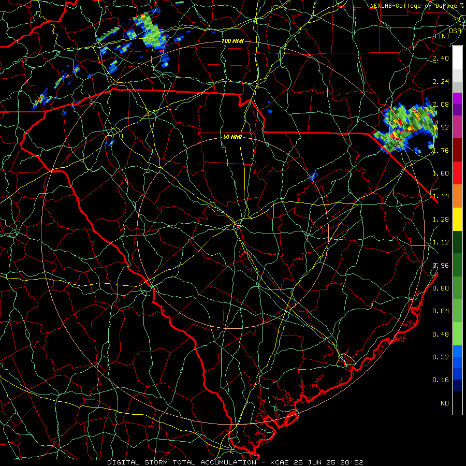Screen dimensions: 466x466
Task: Click the "ND" legend label
Action: pyautogui.click(x=445, y=403)
